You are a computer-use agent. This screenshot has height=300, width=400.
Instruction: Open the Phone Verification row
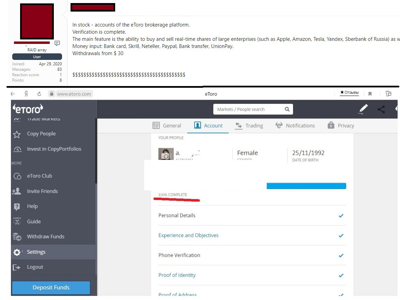(252, 255)
